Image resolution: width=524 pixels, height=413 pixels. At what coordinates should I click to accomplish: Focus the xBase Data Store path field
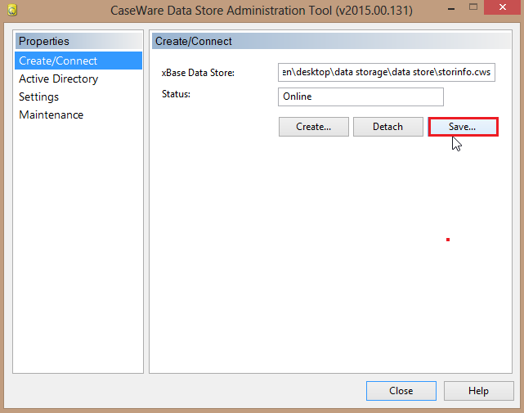pos(387,73)
